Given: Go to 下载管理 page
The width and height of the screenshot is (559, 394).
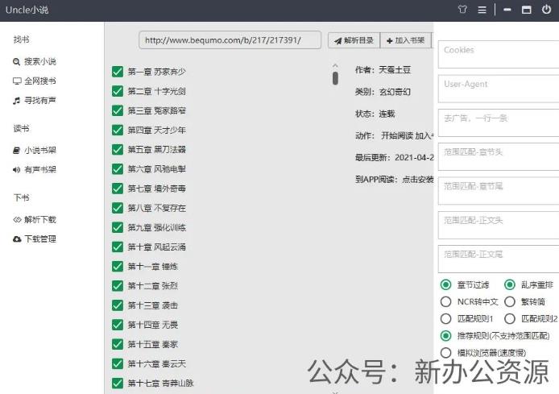Looking at the screenshot, I should click(40, 238).
